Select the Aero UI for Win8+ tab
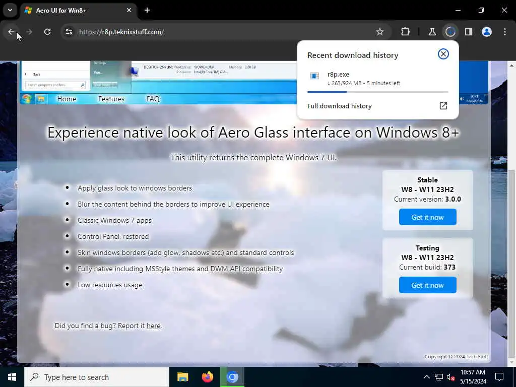The width and height of the screenshot is (516, 387). pos(79,11)
